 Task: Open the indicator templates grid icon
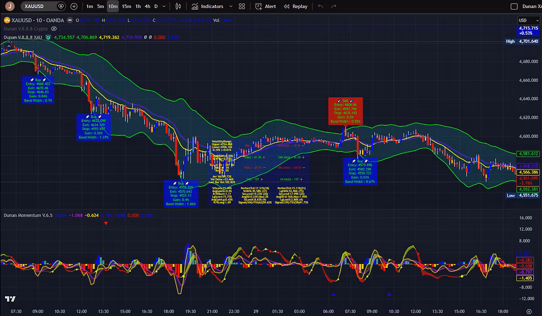click(x=242, y=6)
